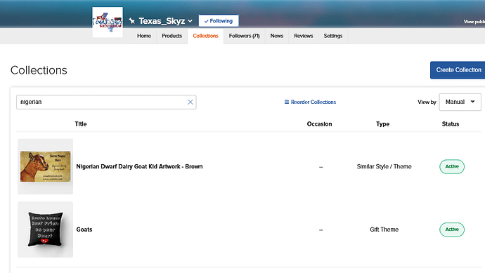The width and height of the screenshot is (485, 273).
Task: Open the Home tab
Action: point(144,36)
